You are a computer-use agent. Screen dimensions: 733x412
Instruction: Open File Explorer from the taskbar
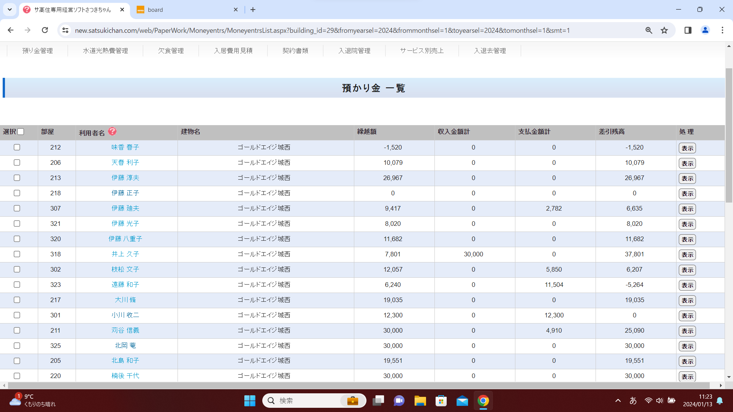pyautogui.click(x=420, y=401)
